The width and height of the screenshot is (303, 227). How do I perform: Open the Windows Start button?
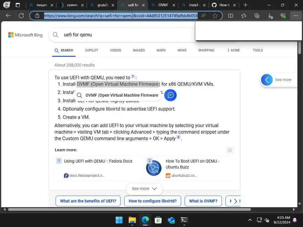119,220
